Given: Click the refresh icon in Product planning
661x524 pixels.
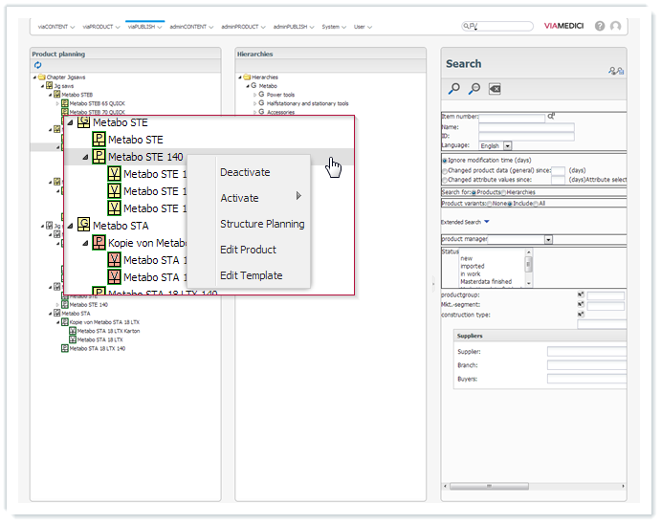Looking at the screenshot, I should click(37, 65).
